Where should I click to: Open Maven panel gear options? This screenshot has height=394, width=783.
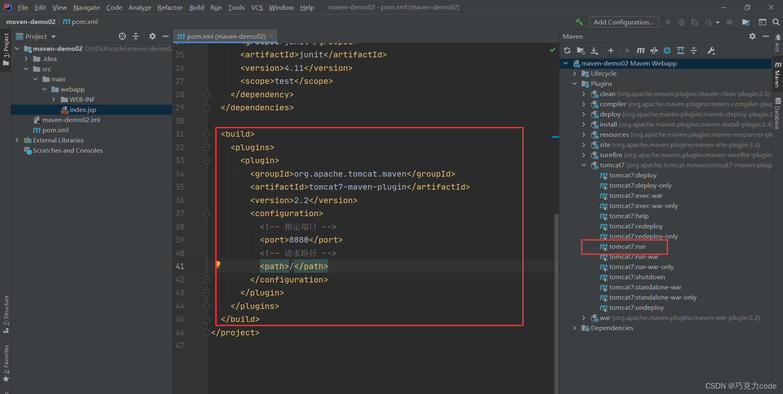pos(752,36)
